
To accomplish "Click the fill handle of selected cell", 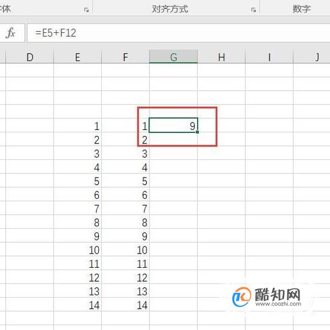I will click(197, 132).
